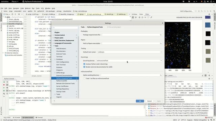This screenshot has height=121, width=216.
Task: Expand Diff & Merge settings subnode
Action: pos(55,73)
